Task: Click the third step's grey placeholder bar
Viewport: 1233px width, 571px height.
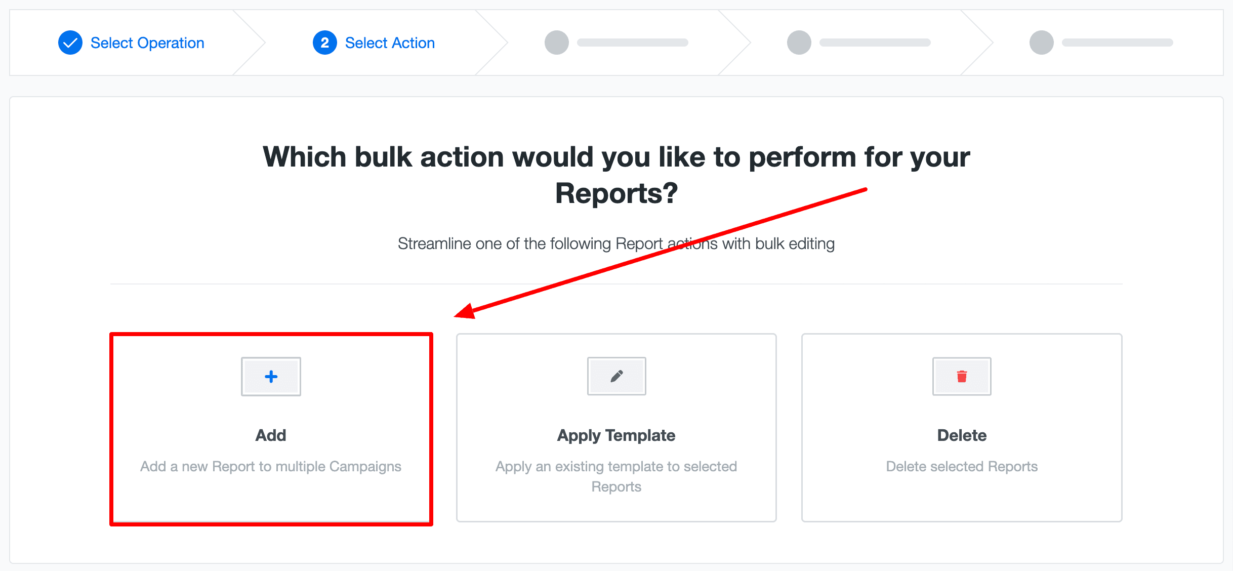Action: [x=633, y=43]
